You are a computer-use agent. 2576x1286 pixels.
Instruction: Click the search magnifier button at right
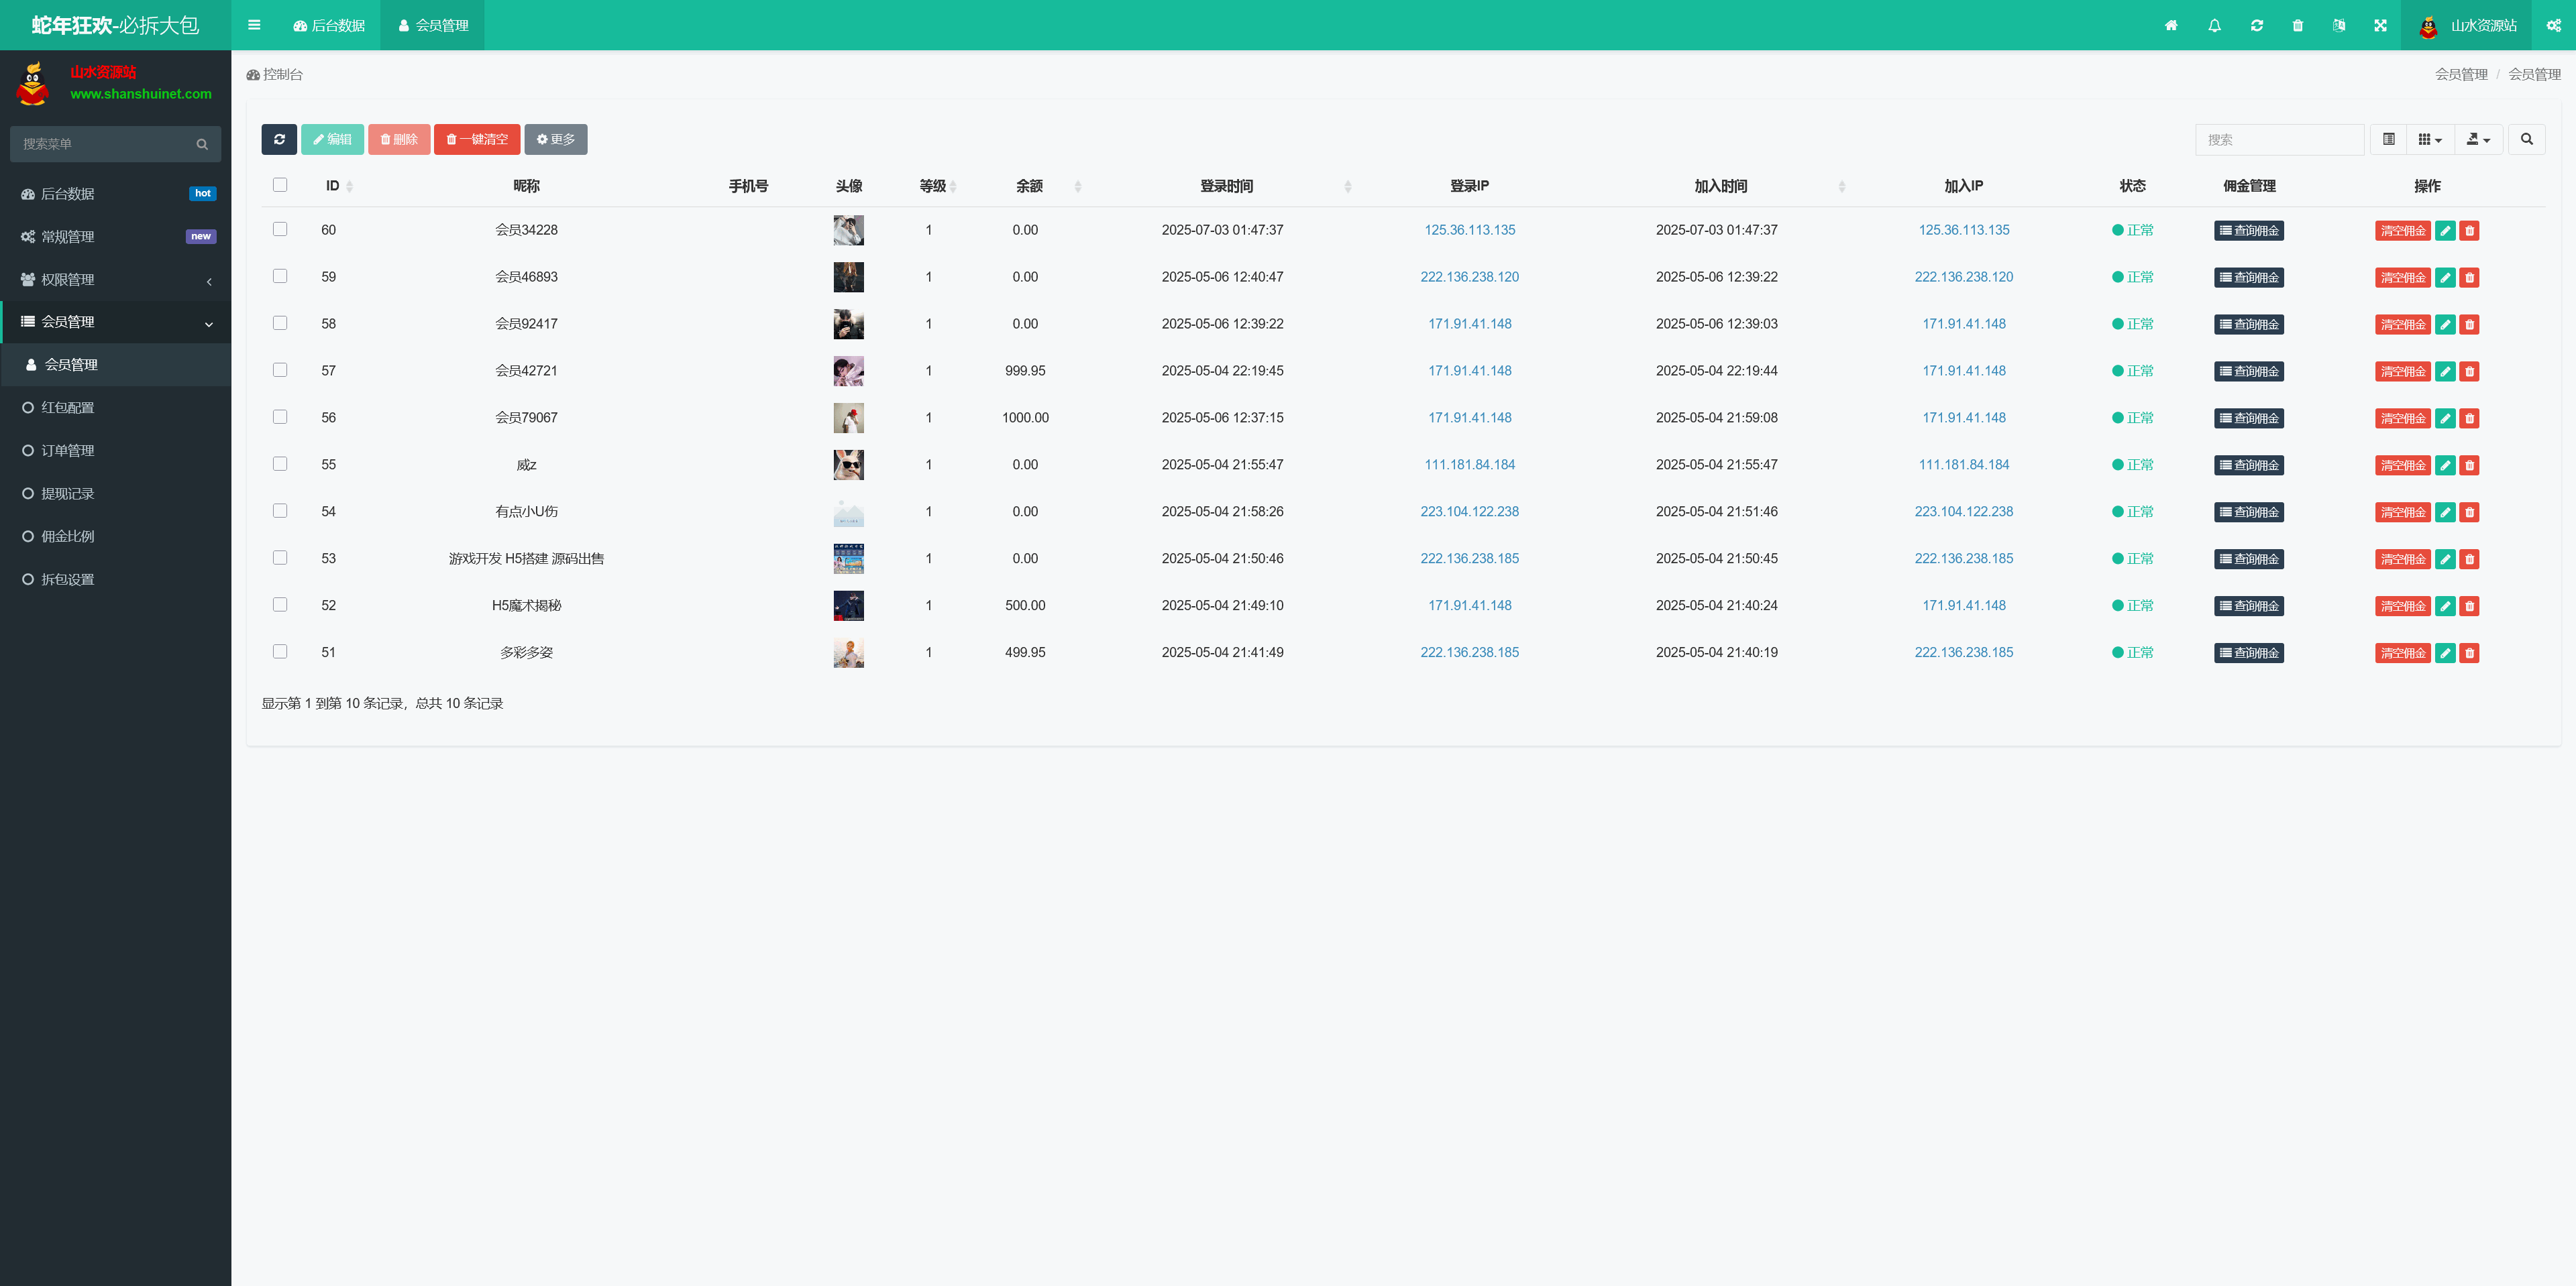point(2526,140)
